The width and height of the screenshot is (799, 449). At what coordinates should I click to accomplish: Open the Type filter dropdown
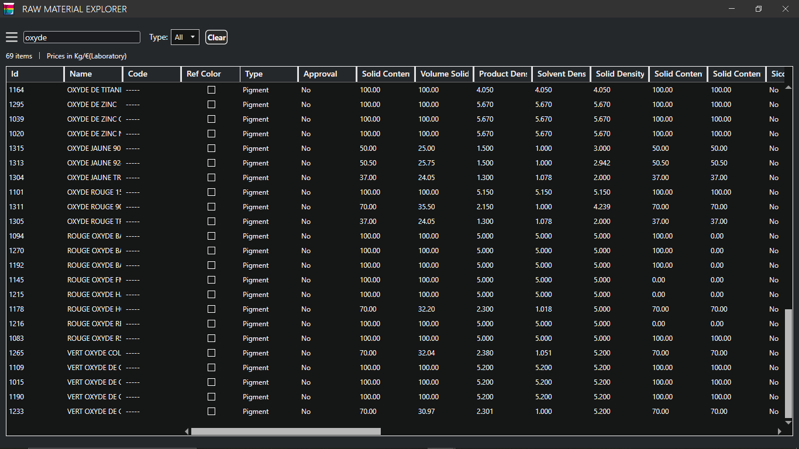pyautogui.click(x=185, y=37)
